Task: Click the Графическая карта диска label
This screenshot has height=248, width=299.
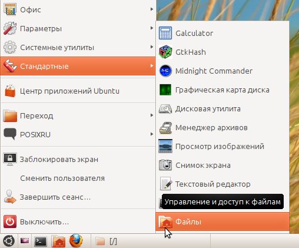Action: [222, 90]
